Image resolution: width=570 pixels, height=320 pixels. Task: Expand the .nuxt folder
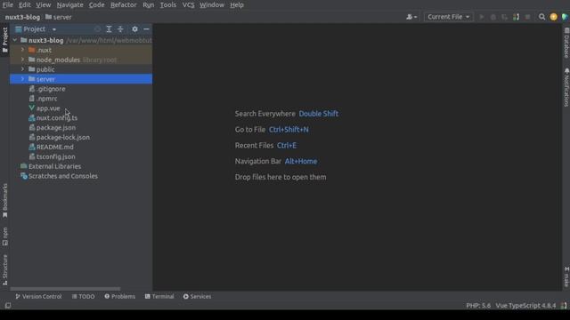[22, 50]
